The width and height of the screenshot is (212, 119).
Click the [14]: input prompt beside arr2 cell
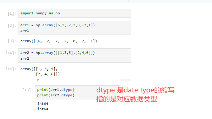(x=11, y=53)
